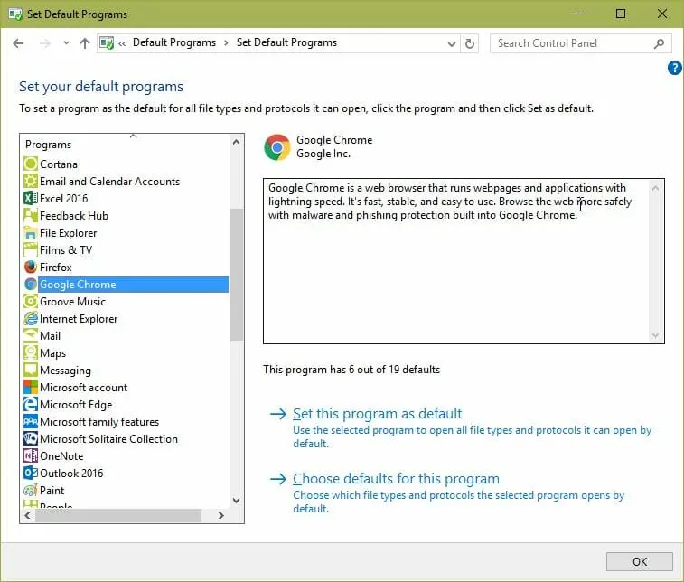Image resolution: width=684 pixels, height=582 pixels.
Task: Open the chevron after Default Programs breadcrumb
Action: pyautogui.click(x=226, y=42)
